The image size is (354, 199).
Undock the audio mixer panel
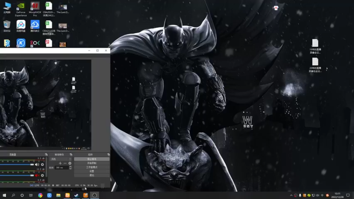click(46, 154)
